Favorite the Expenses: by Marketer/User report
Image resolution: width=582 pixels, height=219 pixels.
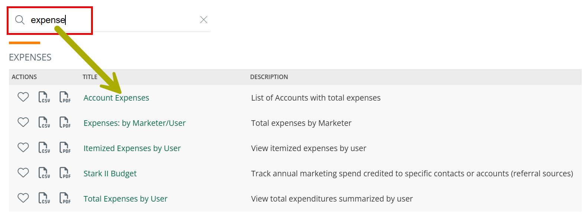tap(23, 122)
